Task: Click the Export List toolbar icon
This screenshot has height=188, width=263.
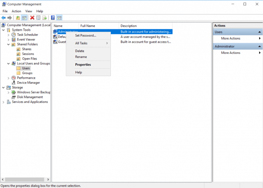Action: tap(44, 18)
